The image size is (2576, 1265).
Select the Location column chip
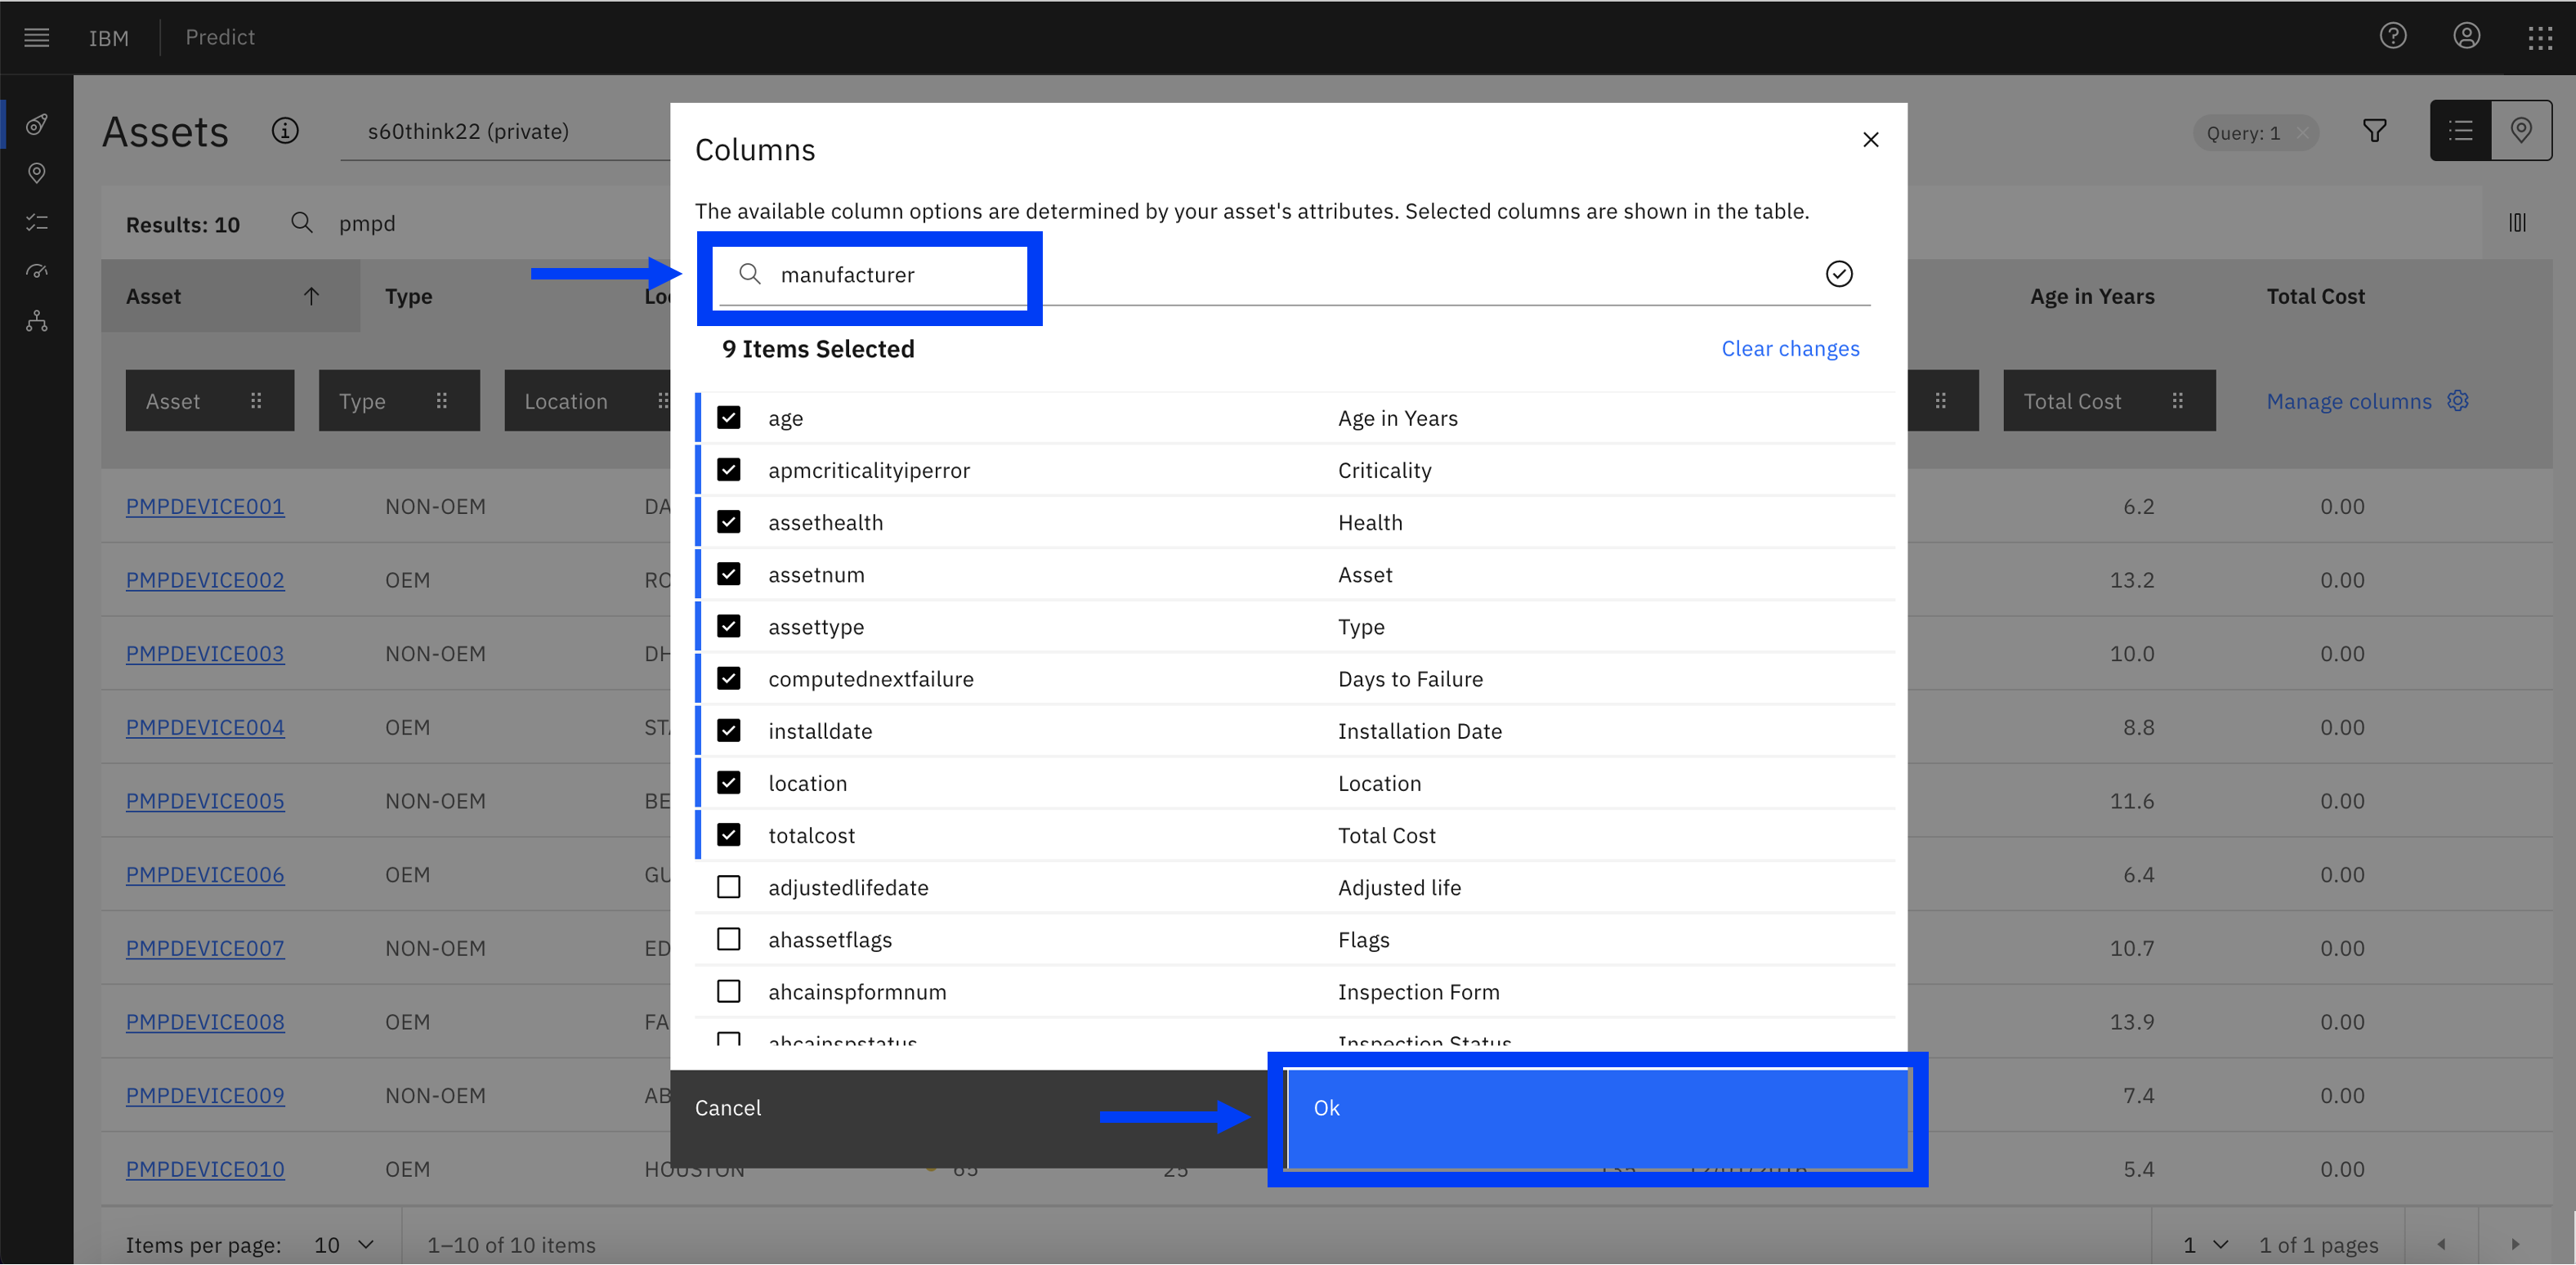click(587, 400)
